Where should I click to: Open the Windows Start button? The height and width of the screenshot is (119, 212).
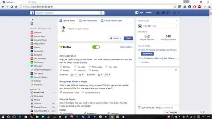[3, 117]
